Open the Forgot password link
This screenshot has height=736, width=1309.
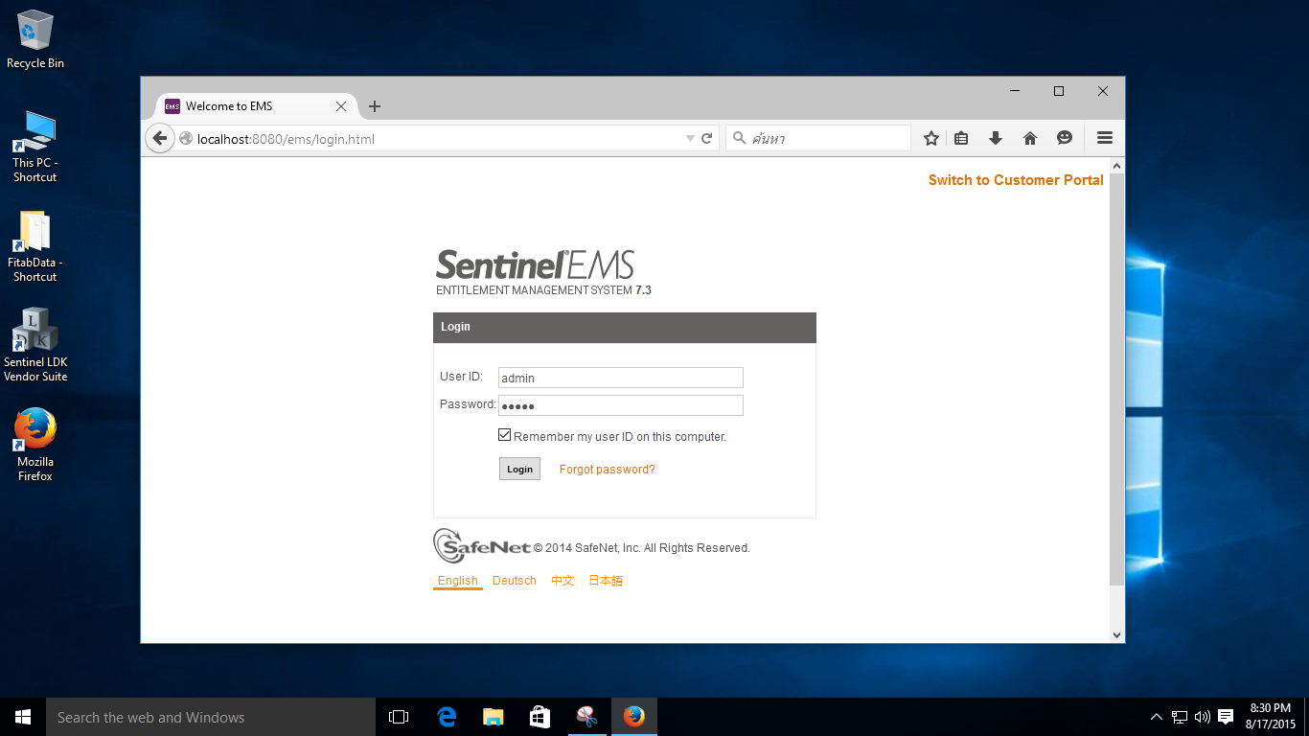[607, 469]
